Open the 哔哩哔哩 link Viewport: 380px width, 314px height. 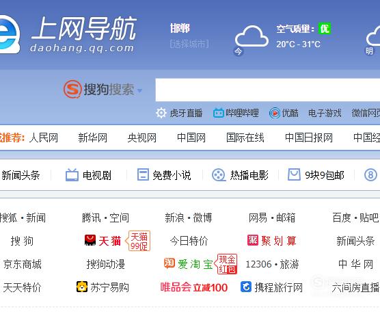[242, 113]
